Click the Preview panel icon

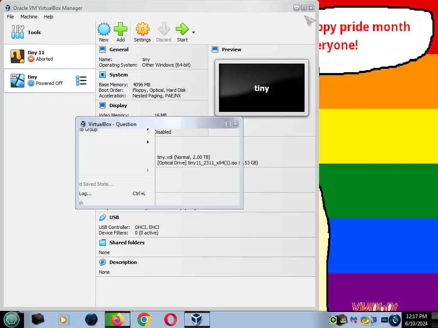(215, 50)
